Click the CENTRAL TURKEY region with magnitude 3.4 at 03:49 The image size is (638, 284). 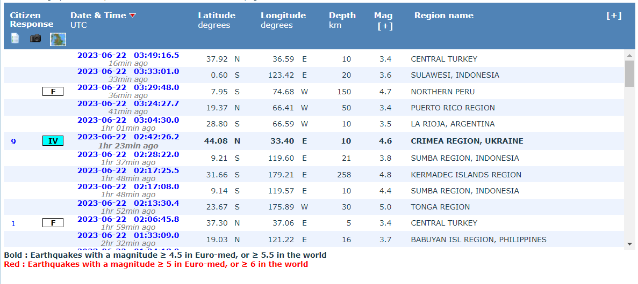click(444, 59)
